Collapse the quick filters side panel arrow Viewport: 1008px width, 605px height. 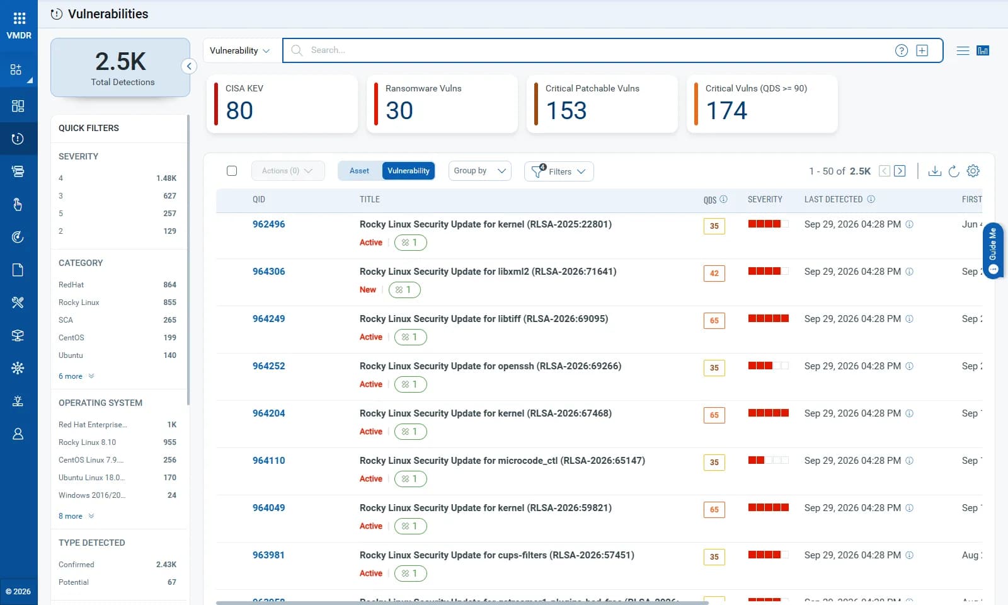(189, 66)
